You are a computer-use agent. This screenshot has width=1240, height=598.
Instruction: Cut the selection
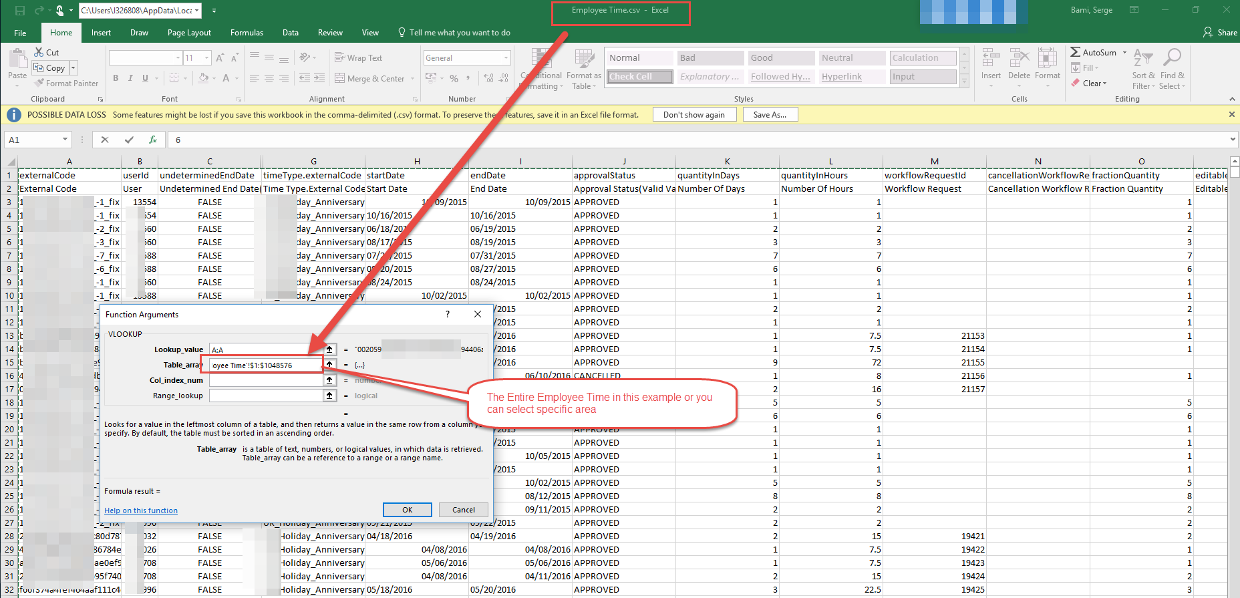click(x=47, y=52)
